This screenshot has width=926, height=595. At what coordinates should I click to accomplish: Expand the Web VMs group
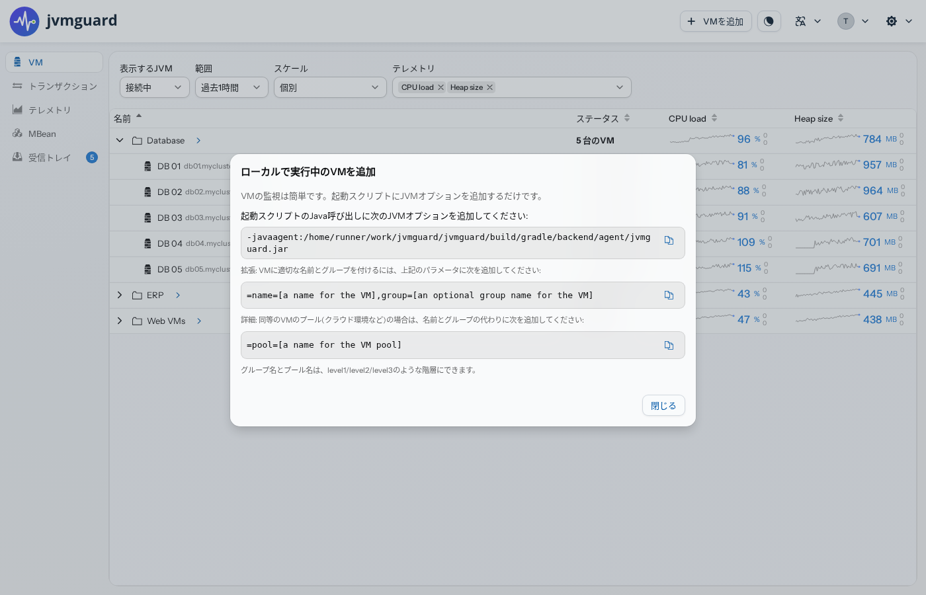click(x=120, y=321)
